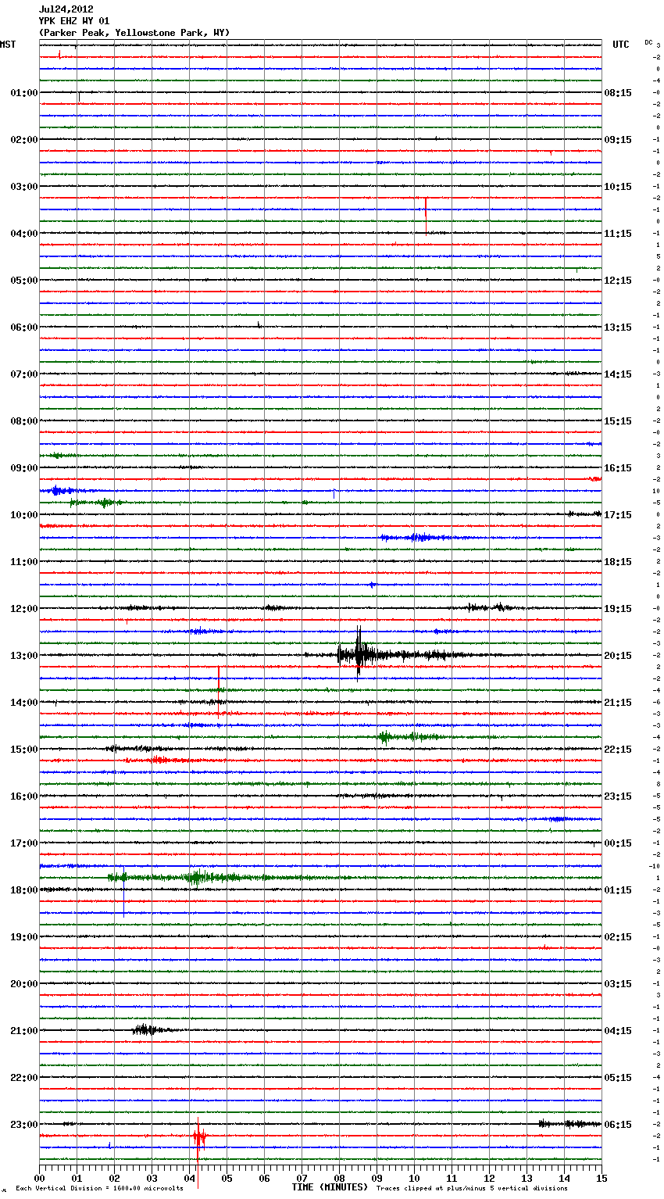Select the 06:00 MST time label
The image size is (664, 1199).
pos(23,327)
